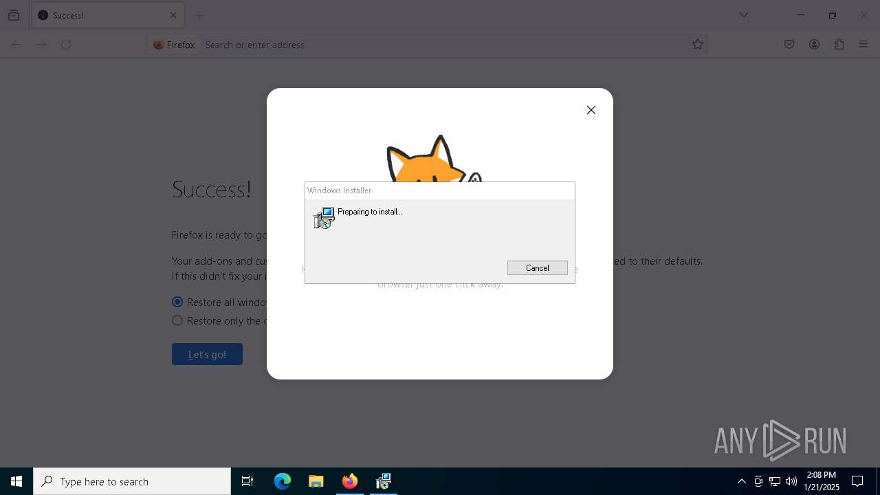Open Task View on the taskbar

click(247, 481)
